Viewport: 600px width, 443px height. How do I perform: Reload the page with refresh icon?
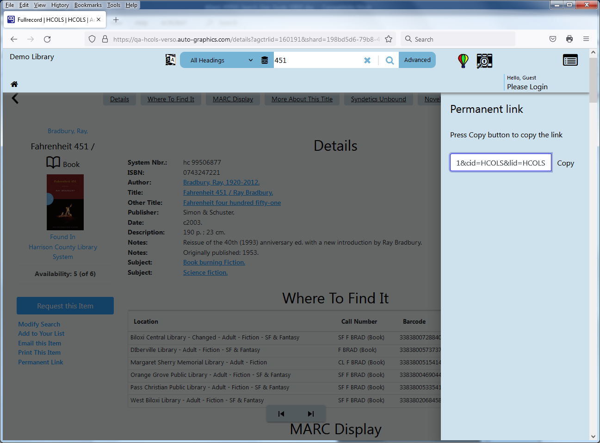tap(47, 39)
